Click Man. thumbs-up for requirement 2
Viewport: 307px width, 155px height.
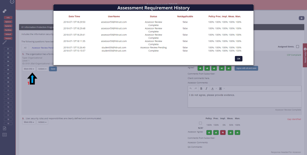point(238,133)
